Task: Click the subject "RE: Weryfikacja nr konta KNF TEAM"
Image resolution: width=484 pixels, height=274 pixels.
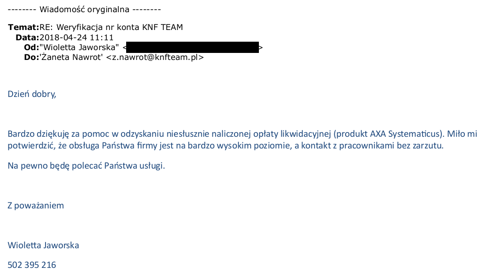Action: point(111,28)
